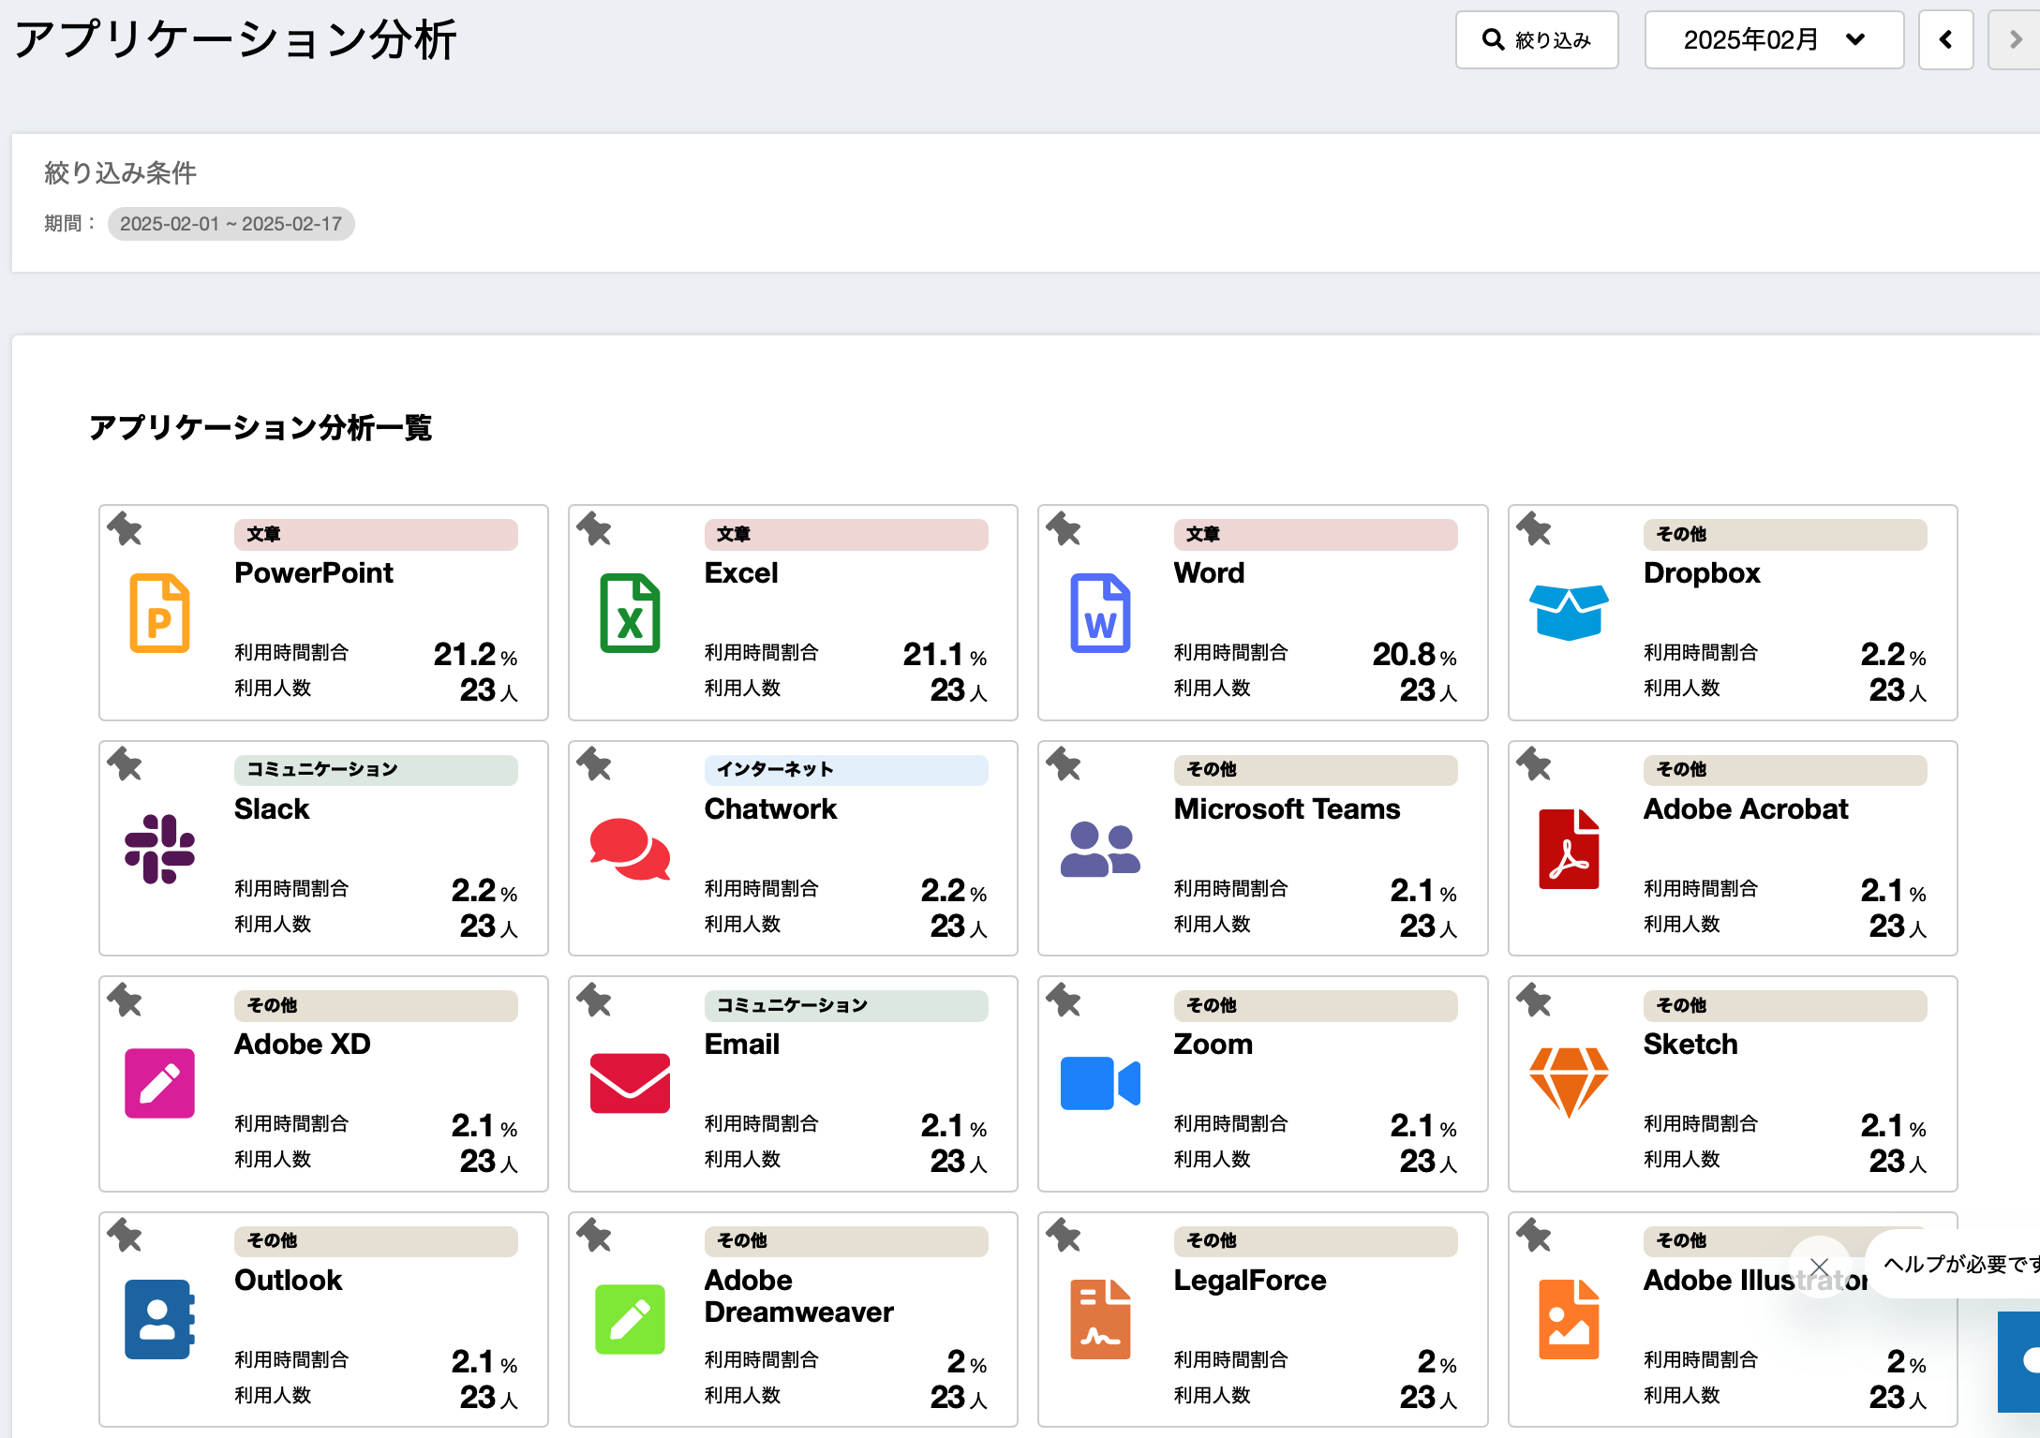This screenshot has width=2040, height=1438.
Task: Pin the Slack card
Action: [124, 764]
